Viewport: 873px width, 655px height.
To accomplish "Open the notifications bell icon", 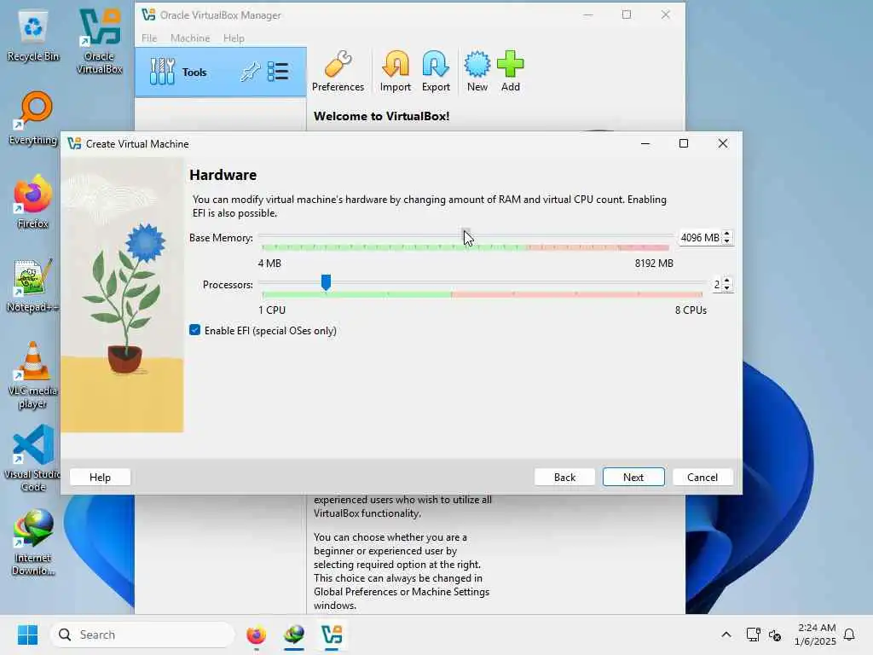I will [849, 635].
